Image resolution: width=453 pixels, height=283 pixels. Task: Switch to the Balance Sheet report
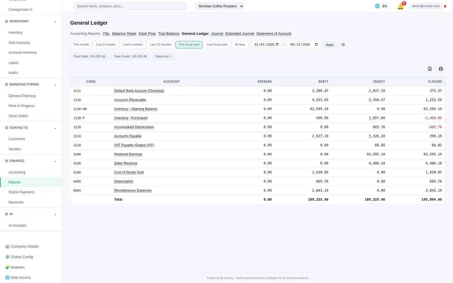[124, 34]
